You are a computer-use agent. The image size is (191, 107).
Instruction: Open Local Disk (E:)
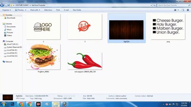12,50
